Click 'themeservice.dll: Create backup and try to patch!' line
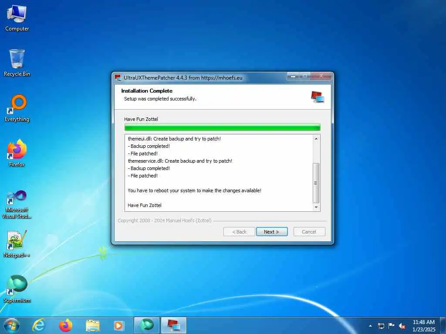Image resolution: width=446 pixels, height=334 pixels. tap(180, 161)
